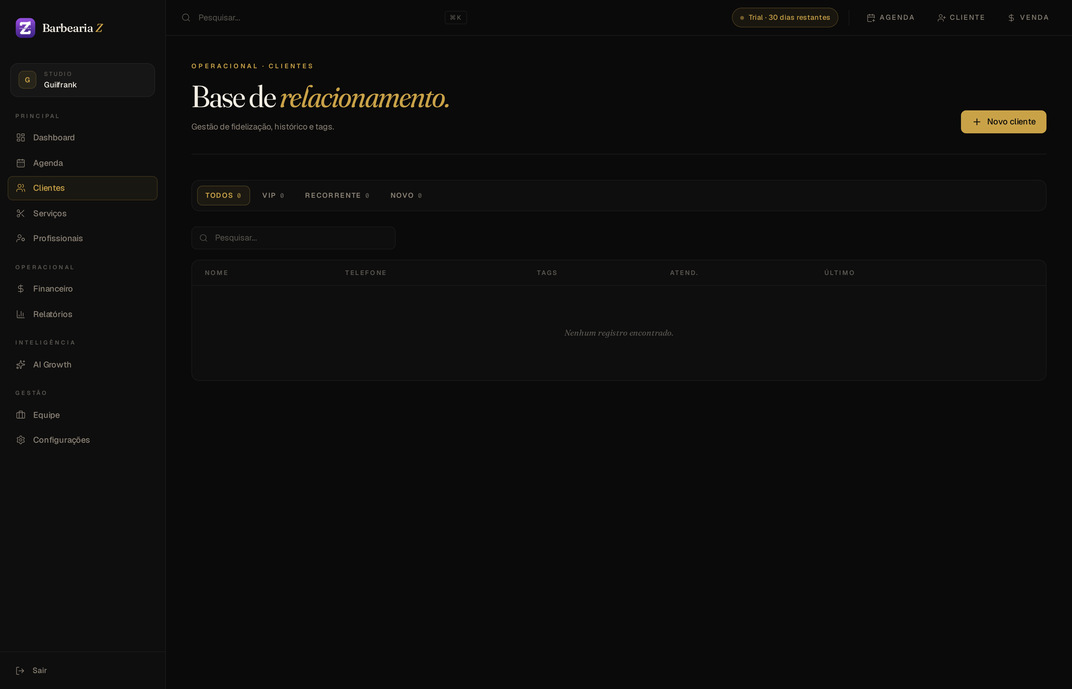Click the Profissionais person-gear icon
Image resolution: width=1072 pixels, height=689 pixels.
click(x=21, y=238)
